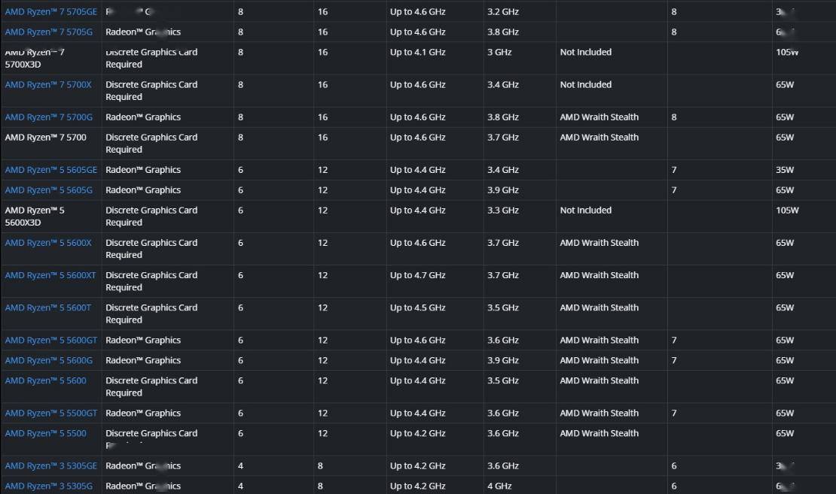
Task: Open the AMD Ryzen 5 5500 link
Action: click(x=45, y=434)
